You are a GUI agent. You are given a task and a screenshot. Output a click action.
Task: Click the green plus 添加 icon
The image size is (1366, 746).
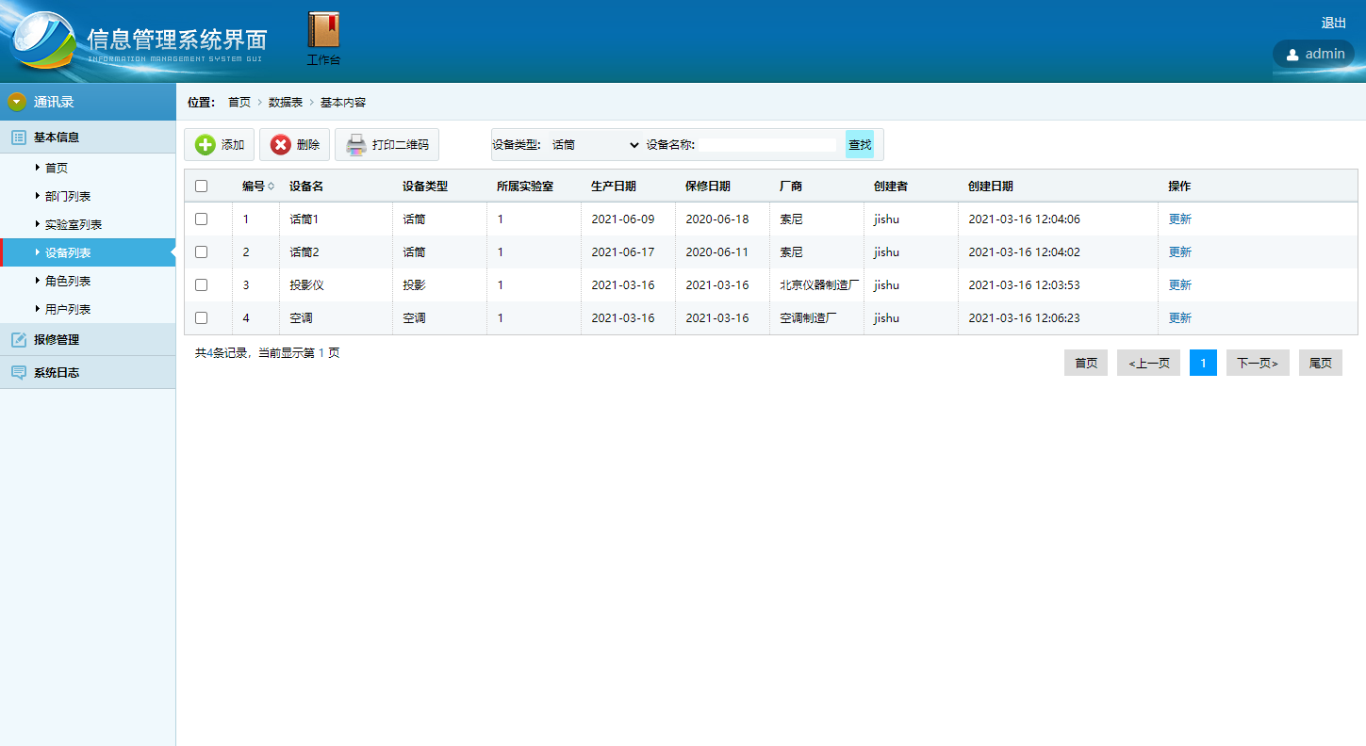click(x=205, y=145)
